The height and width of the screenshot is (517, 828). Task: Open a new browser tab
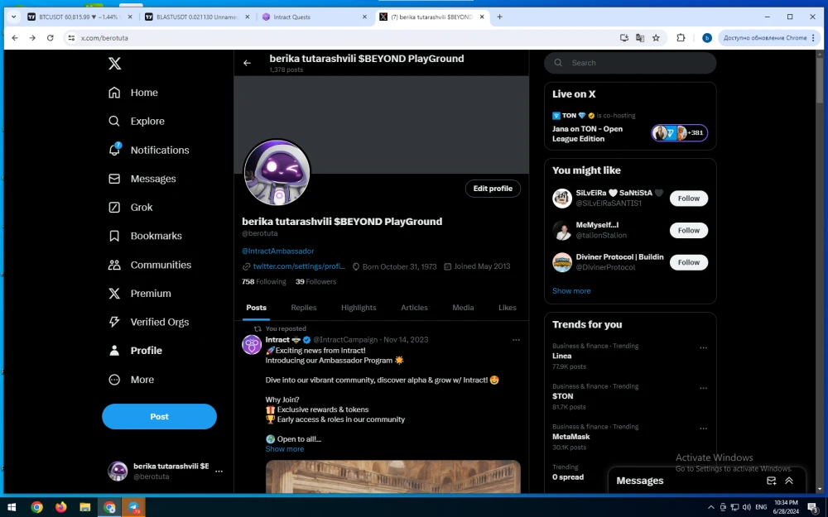[x=499, y=17]
